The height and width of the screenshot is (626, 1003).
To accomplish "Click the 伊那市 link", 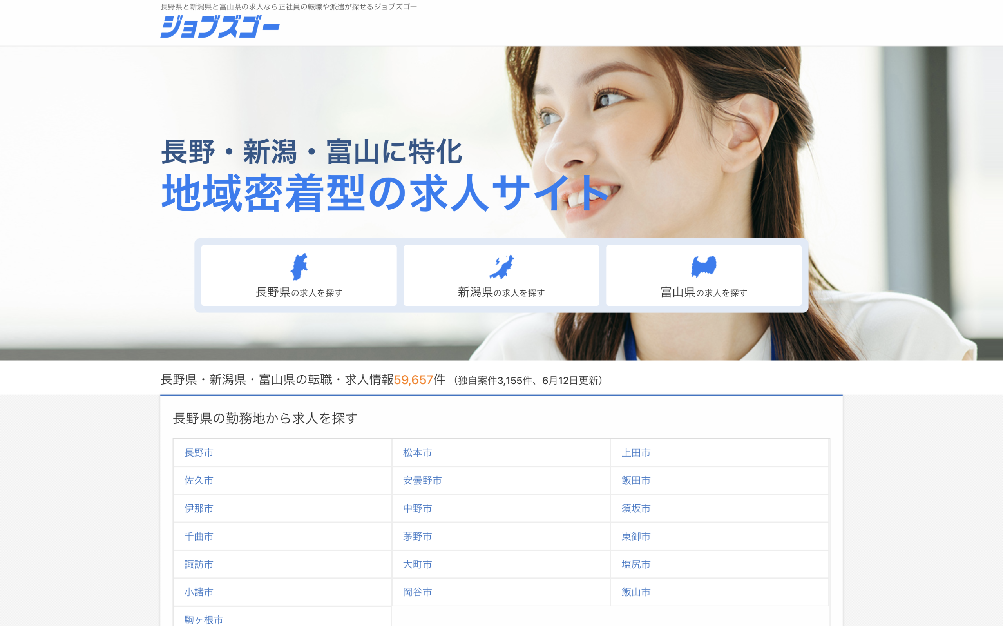I will pyautogui.click(x=199, y=508).
